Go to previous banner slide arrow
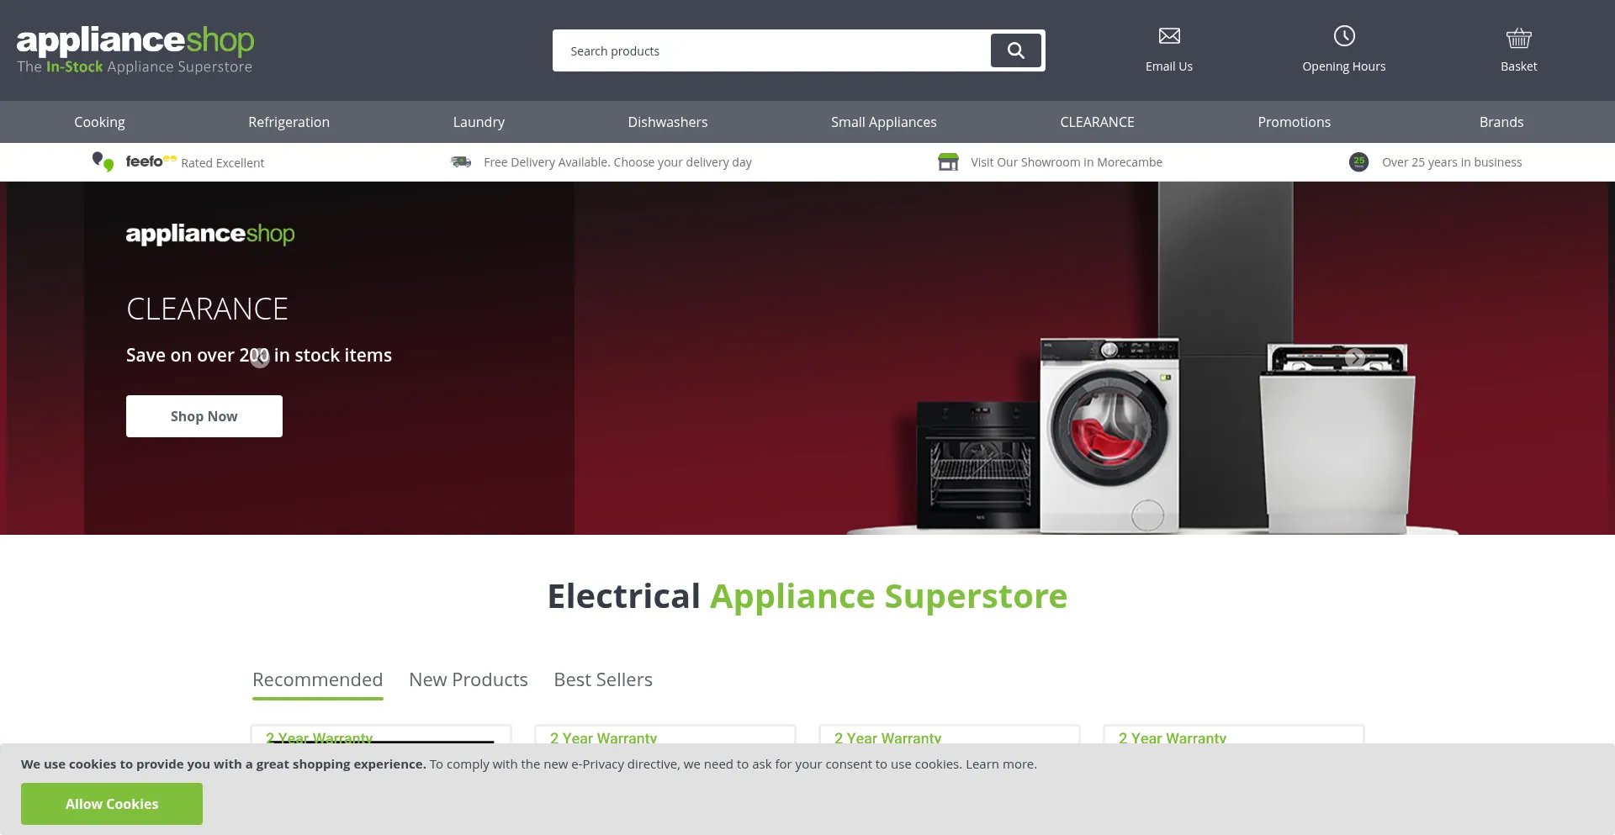Image resolution: width=1615 pixels, height=835 pixels. tap(260, 358)
